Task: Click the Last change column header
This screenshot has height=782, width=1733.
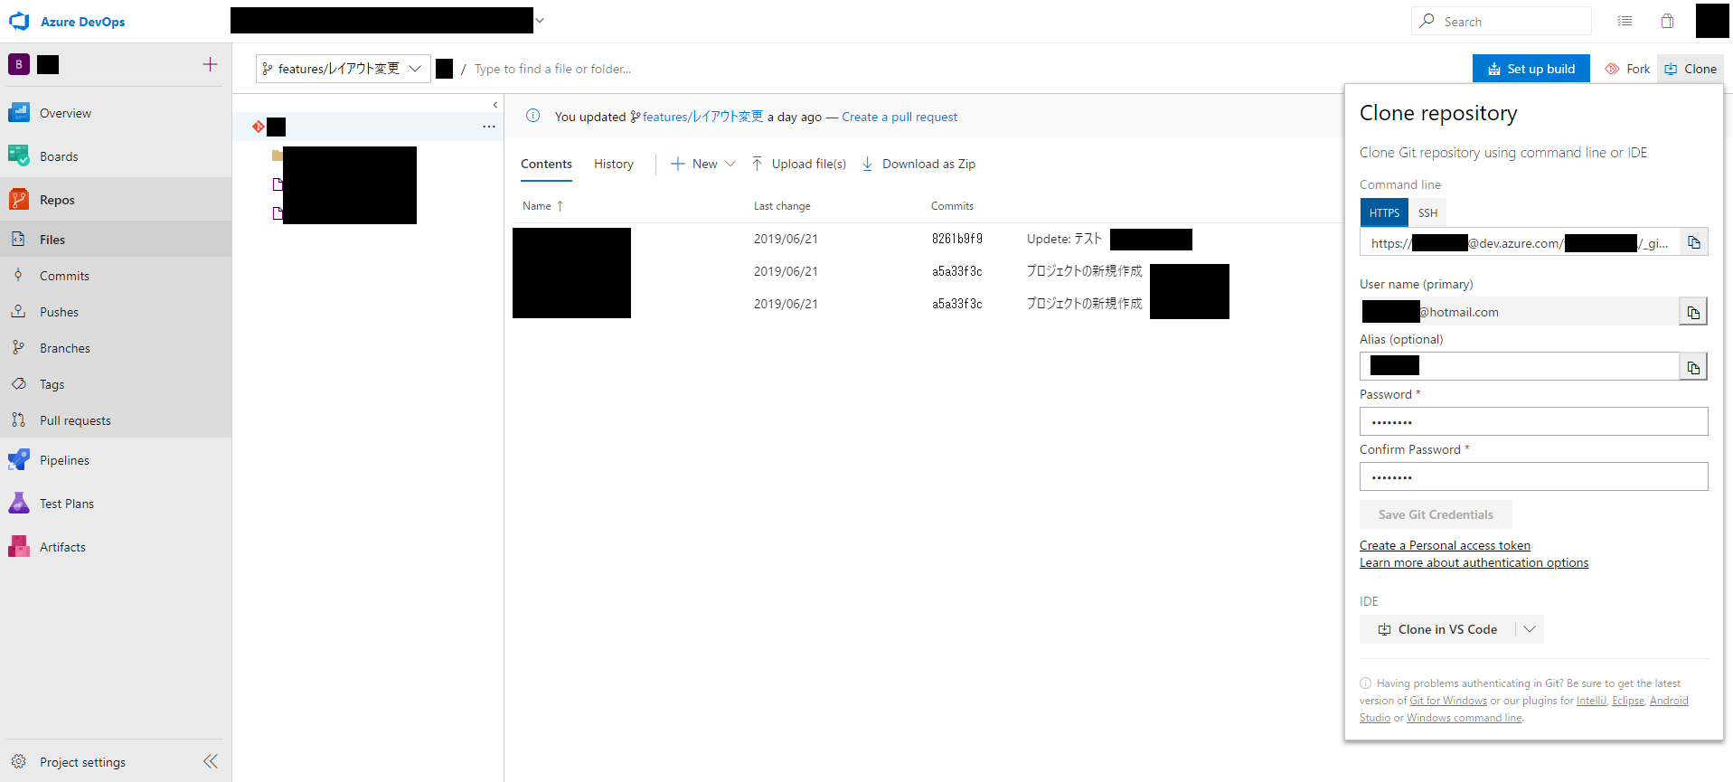Action: [782, 206]
